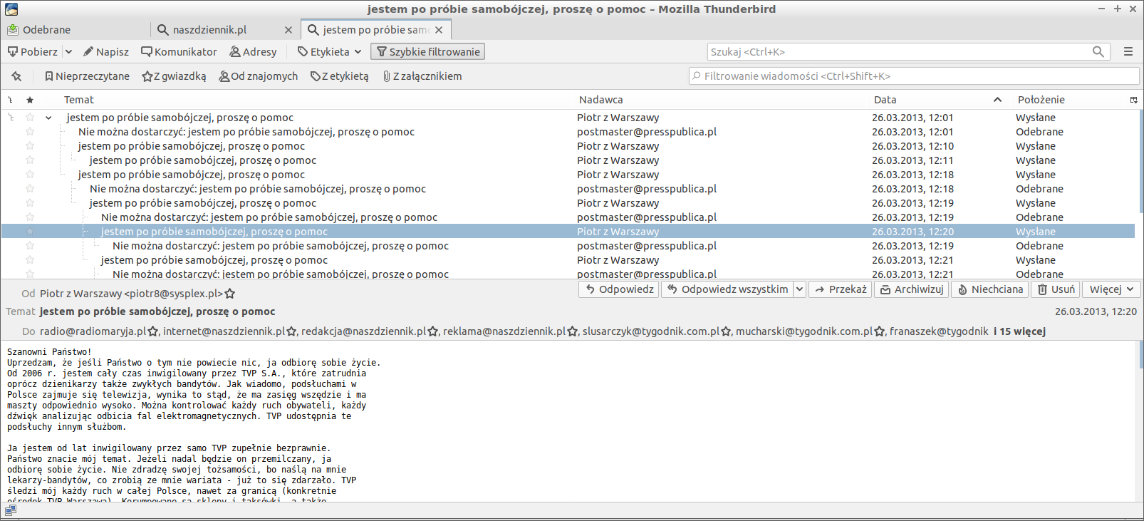Show remaining recipients via '15 więcej'
1144x521 pixels.
[x=1019, y=331]
